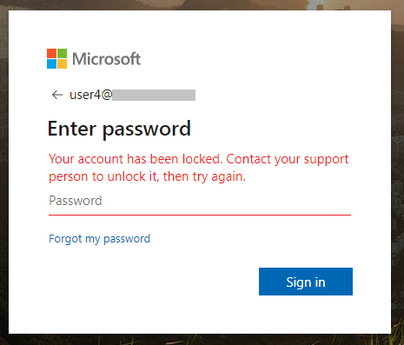Click the 'person to unlock it' error line
Screen dimensions: 404x345
click(147, 176)
